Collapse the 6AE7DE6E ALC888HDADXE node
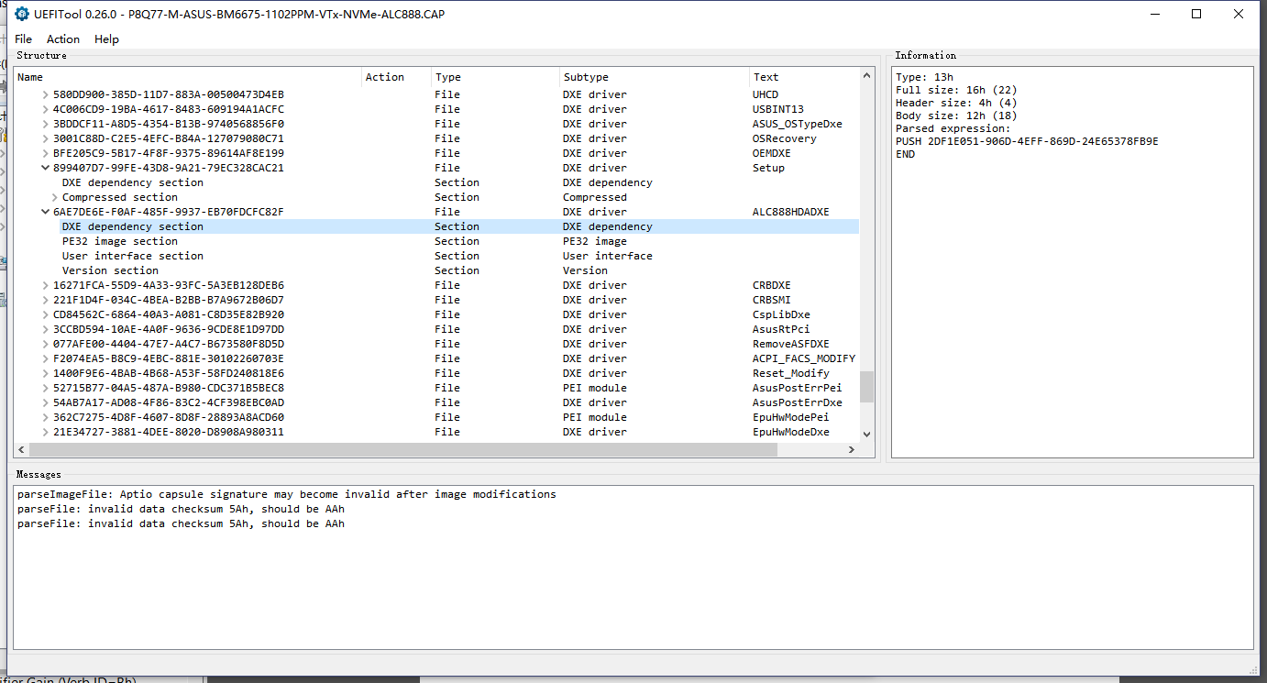 46,212
